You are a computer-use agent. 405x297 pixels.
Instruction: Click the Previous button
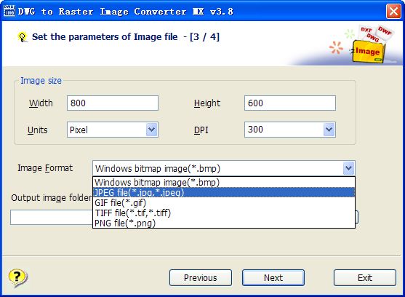[201, 277]
